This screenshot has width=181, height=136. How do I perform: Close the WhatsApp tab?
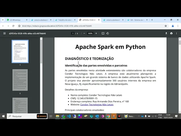pyautogui.click(x=27, y=20)
